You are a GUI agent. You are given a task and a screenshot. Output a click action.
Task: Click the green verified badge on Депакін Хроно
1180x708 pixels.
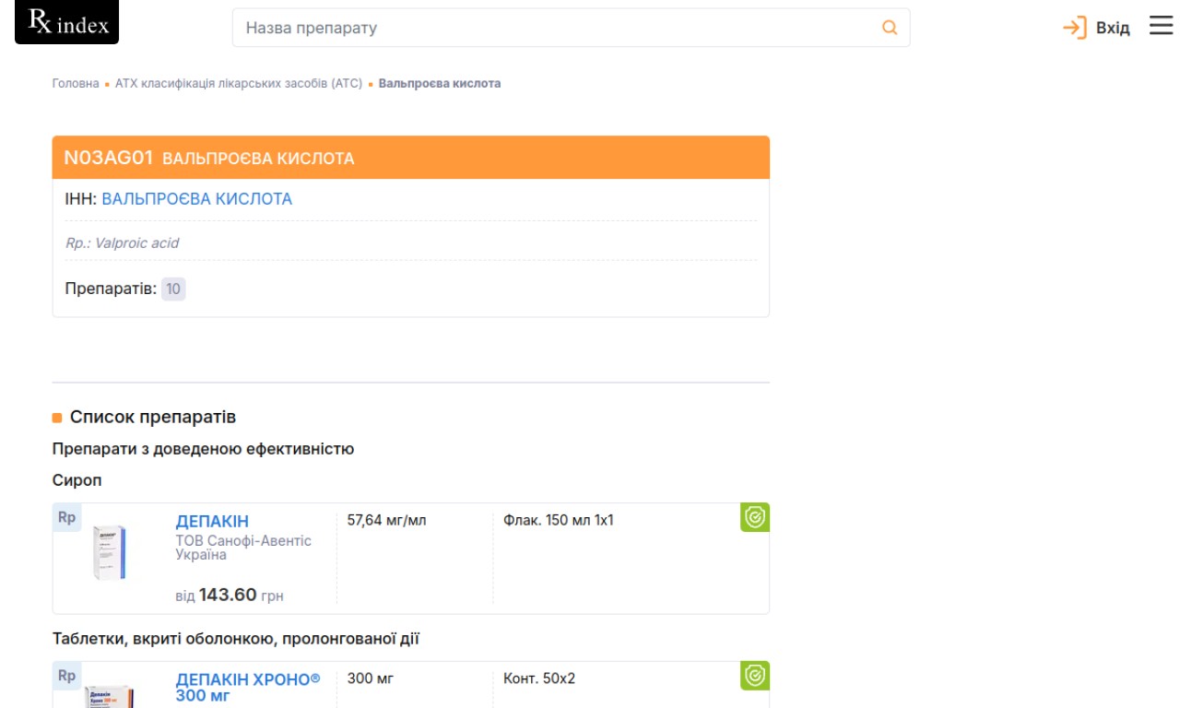(x=755, y=677)
